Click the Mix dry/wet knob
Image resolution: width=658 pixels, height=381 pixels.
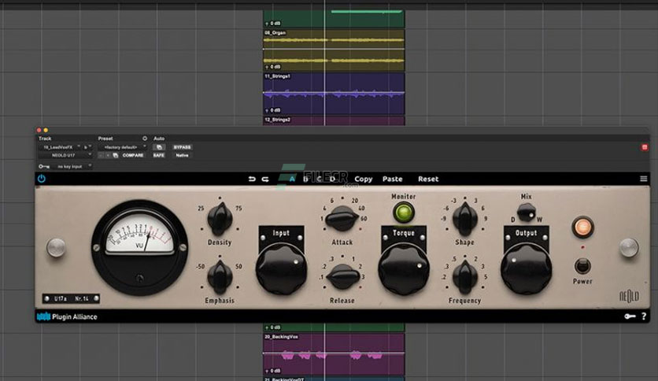click(527, 213)
